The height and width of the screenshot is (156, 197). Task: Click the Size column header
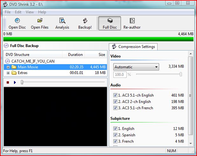[x=102, y=55]
